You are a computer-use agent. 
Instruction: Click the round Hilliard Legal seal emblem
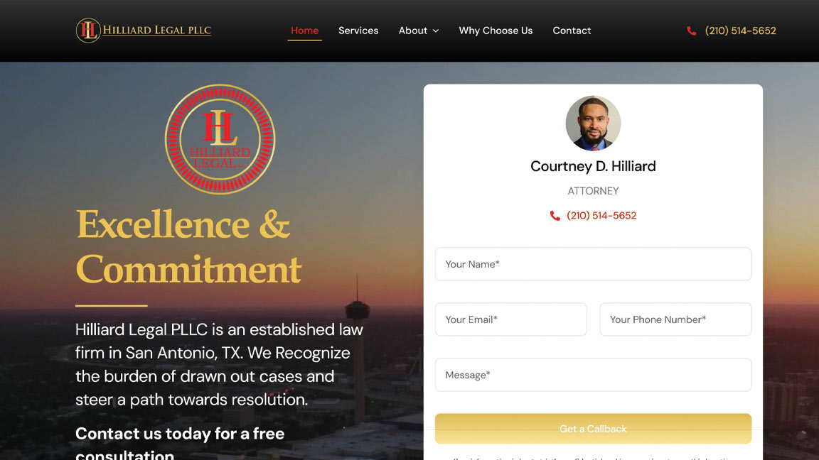point(220,139)
